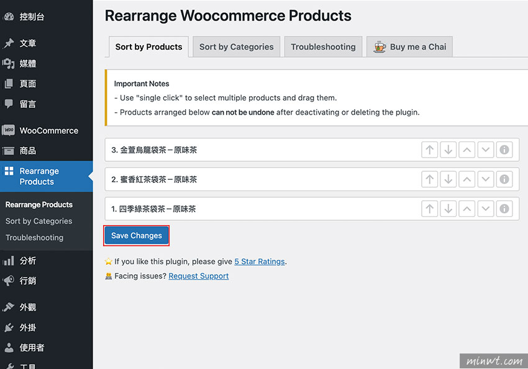
Task: Open WooCommerce sidebar menu
Action: click(46, 130)
